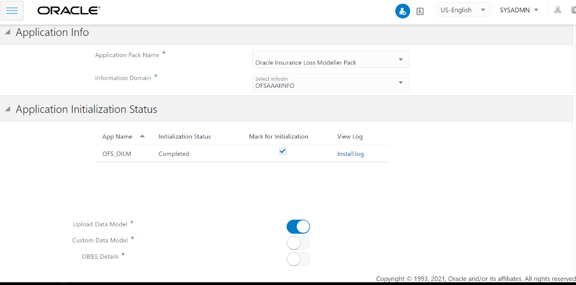Screen dimensions: 576x285
Task: Click the OBIEE Details label
Action: pos(100,257)
